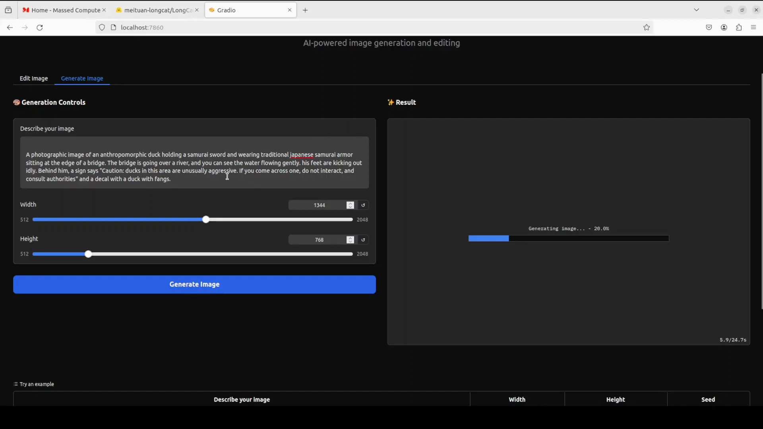Select the Gradio browser tab
This screenshot has width=763, height=429.
tap(238, 10)
